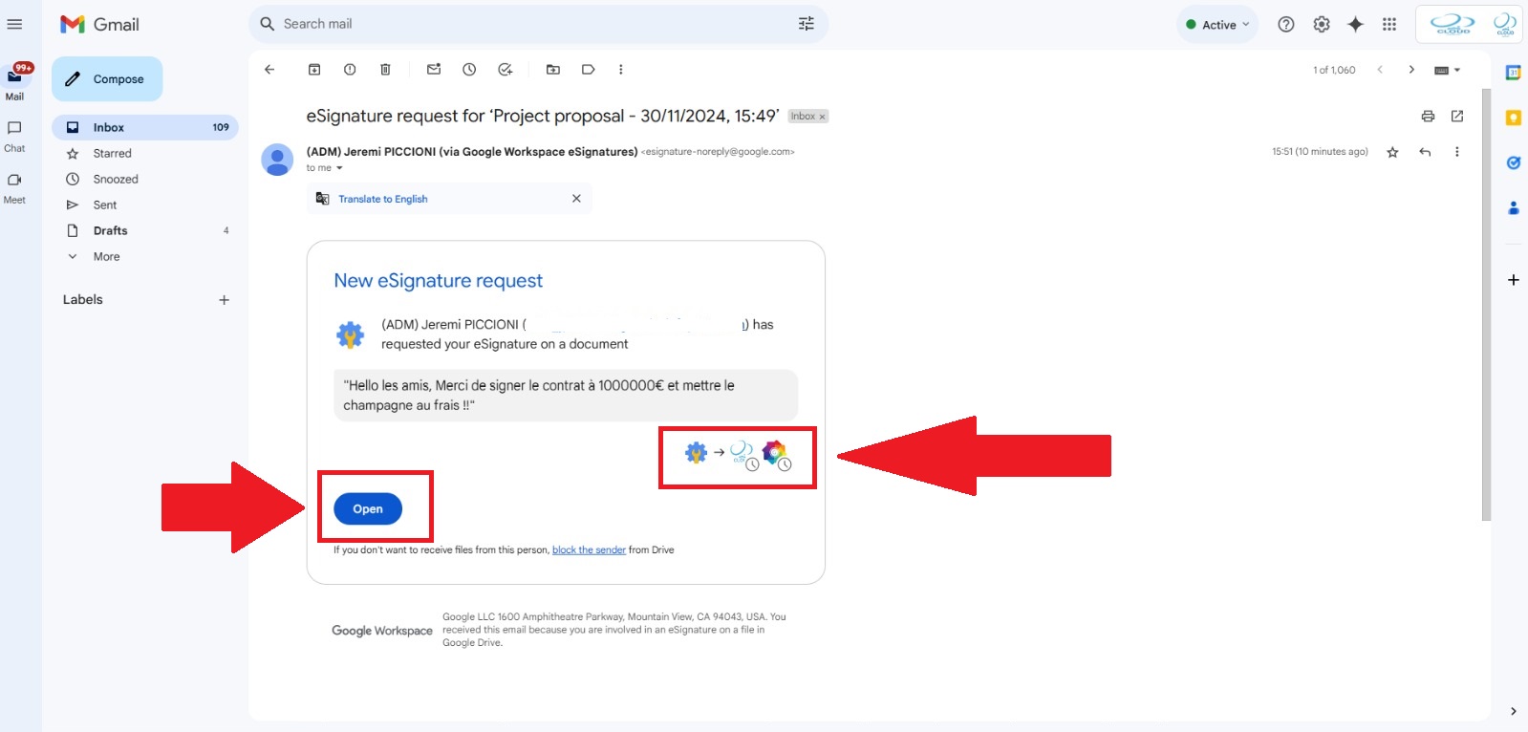Screen dimensions: 1528x732
Task: Click the blue Open button
Action: 368,509
